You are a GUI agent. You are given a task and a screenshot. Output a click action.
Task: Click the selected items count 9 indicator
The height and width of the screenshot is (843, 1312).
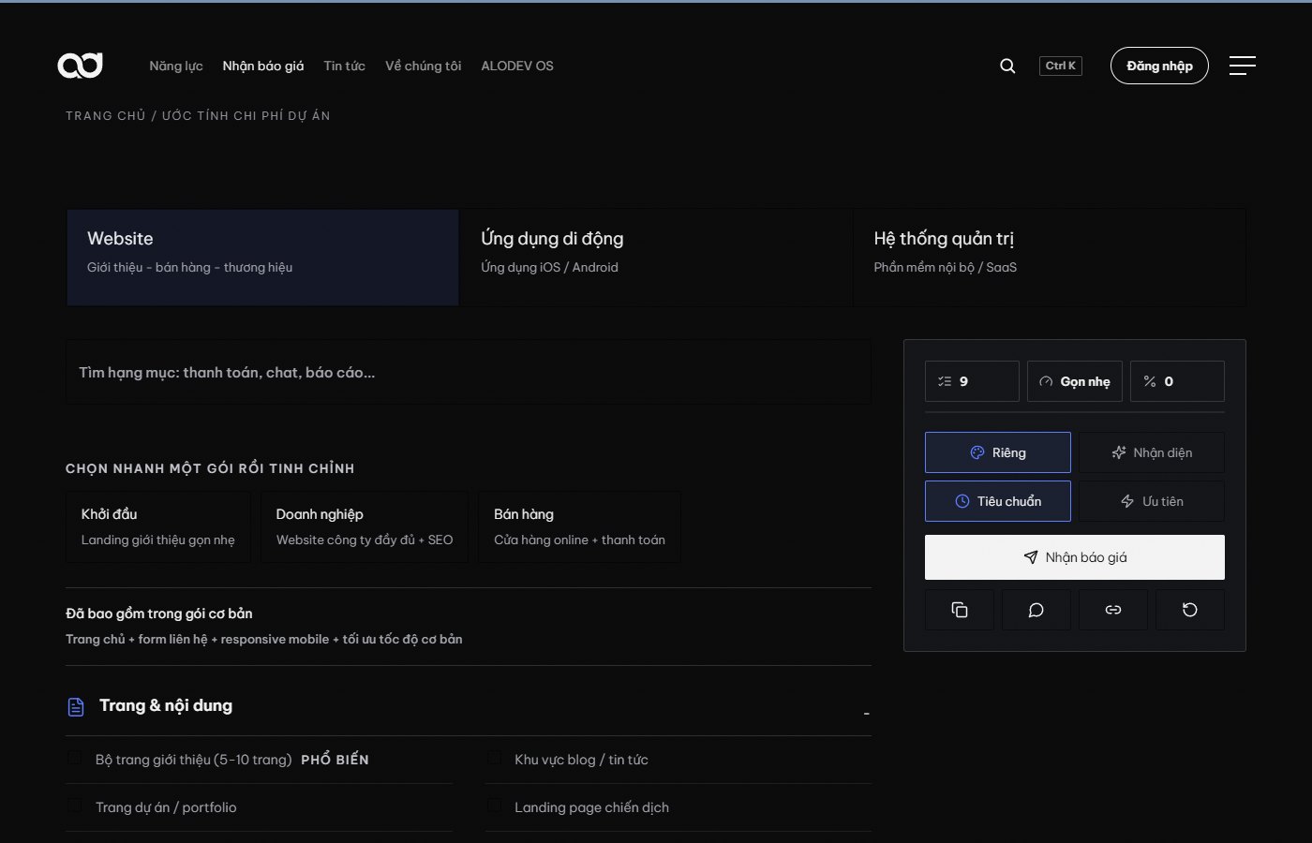[972, 381]
